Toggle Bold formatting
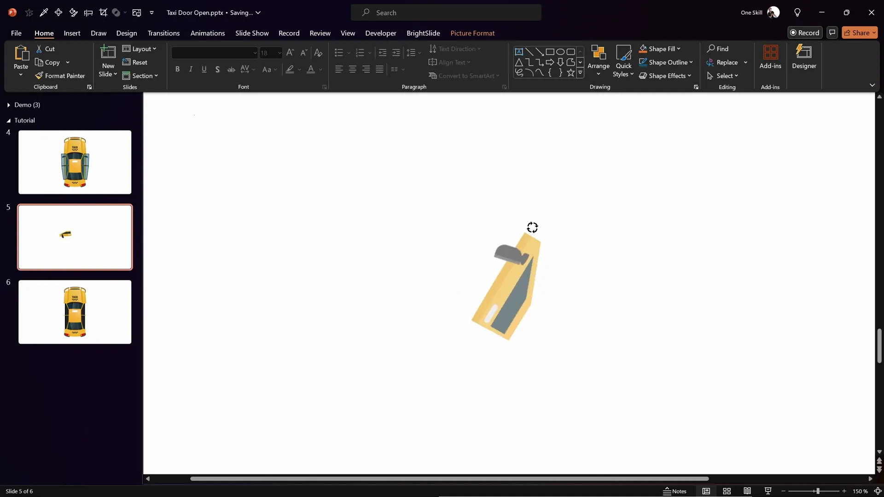 point(178,69)
